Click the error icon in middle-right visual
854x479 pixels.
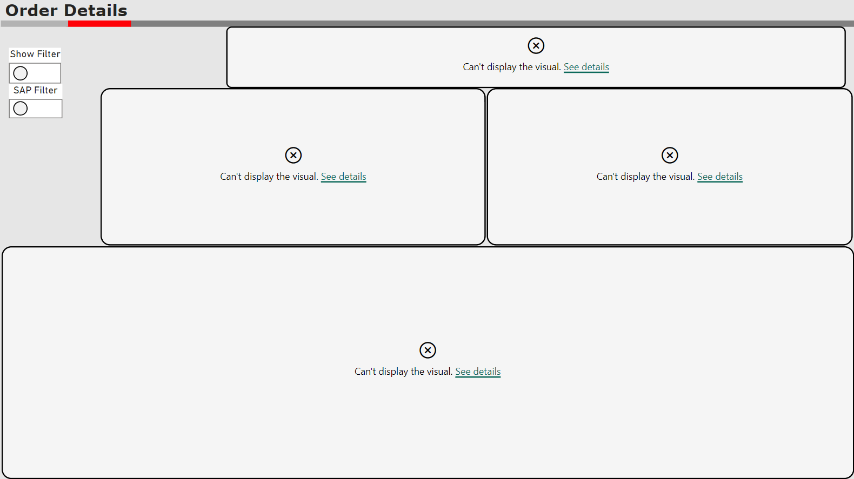tap(670, 156)
